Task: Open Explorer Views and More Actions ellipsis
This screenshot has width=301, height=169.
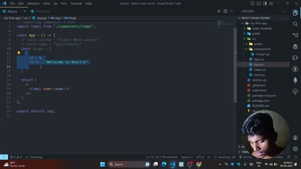Action: (284, 11)
